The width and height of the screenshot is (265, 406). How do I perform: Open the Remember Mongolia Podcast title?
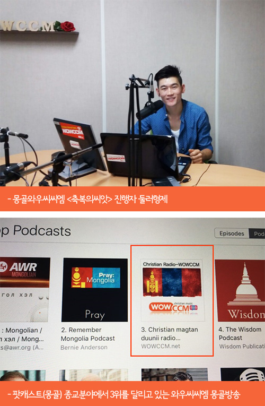tap(87, 334)
